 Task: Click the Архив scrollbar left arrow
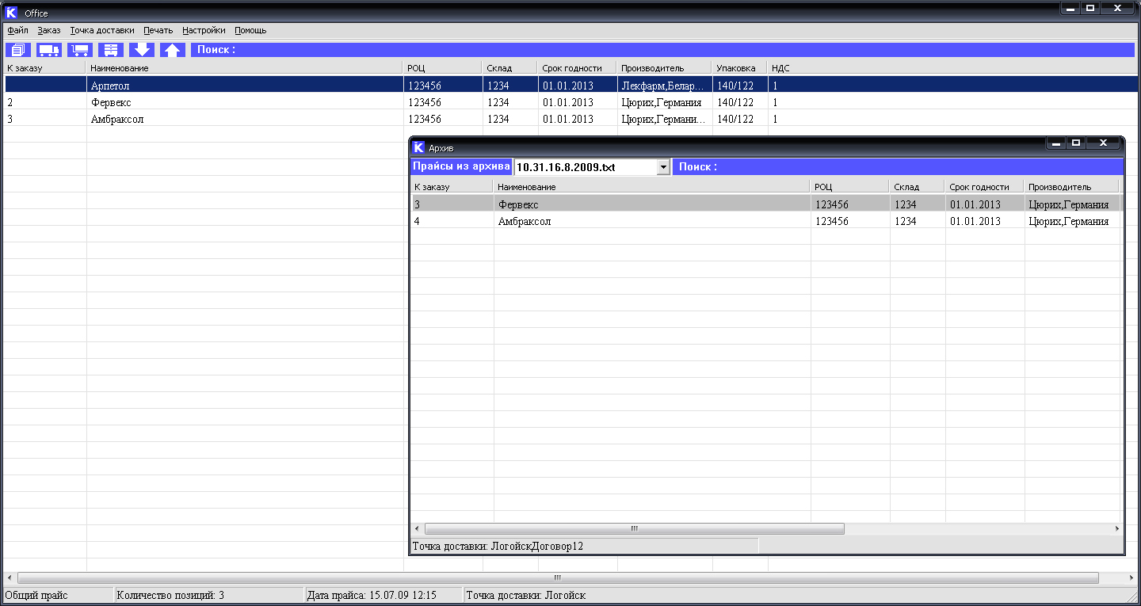[x=417, y=528]
